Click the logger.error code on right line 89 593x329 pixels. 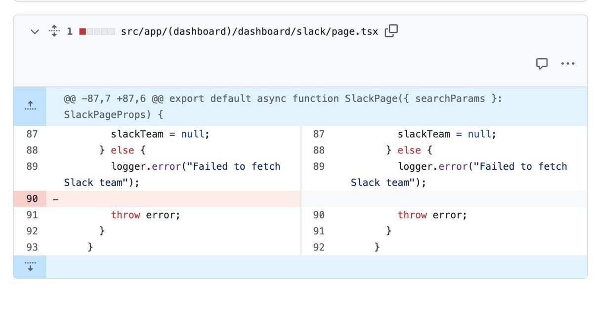[459, 174]
